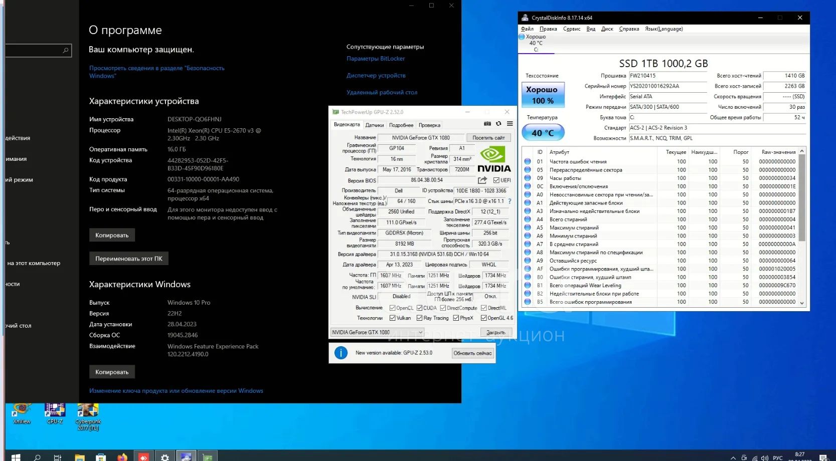836x461 pixels.
Task: Open Правка menu in CrystalDiskInfo
Action: (548, 29)
